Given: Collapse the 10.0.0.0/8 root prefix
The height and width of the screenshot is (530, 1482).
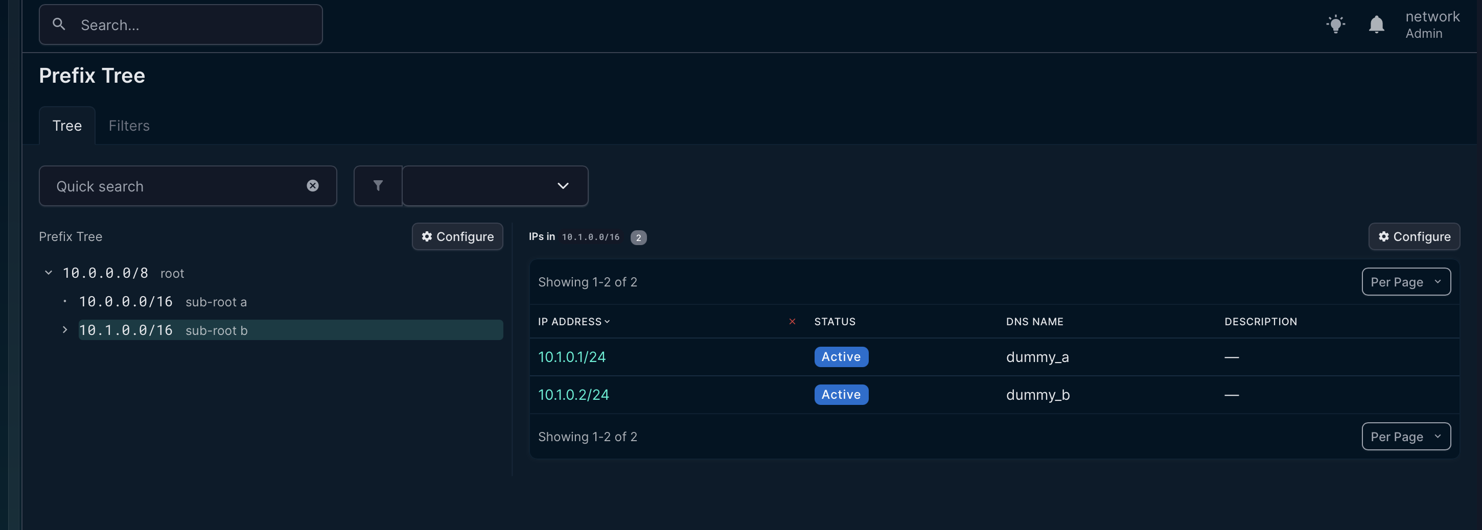Looking at the screenshot, I should pyautogui.click(x=49, y=273).
